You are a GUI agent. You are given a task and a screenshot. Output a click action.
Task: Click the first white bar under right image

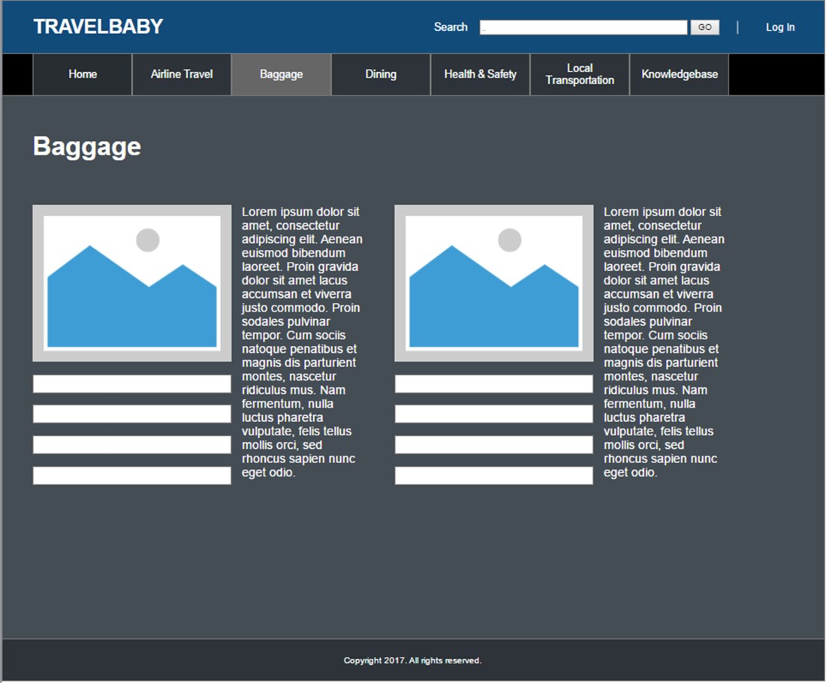coord(493,384)
